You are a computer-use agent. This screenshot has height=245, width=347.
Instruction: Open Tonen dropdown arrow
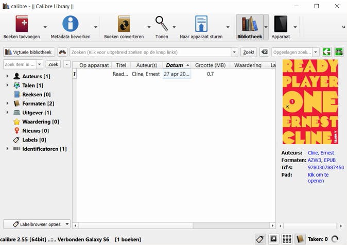click(x=174, y=27)
